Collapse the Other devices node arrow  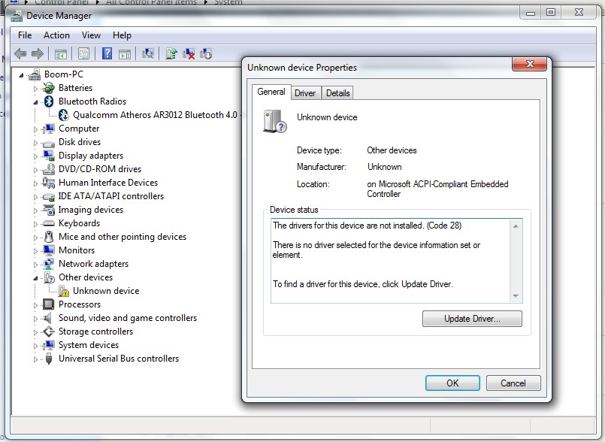pos(35,278)
